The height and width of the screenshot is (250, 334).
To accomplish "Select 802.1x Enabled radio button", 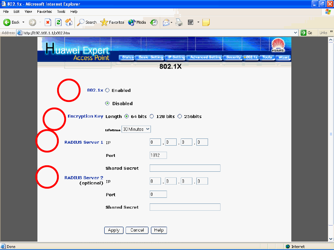I will [x=107, y=90].
